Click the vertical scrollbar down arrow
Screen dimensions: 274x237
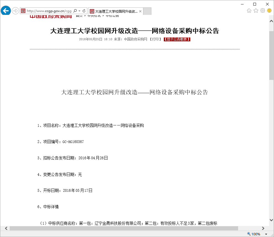click(x=271, y=220)
